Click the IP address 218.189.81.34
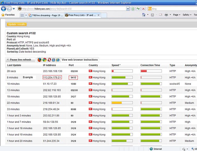This screenshot has width=197, height=151. [x=51, y=103]
